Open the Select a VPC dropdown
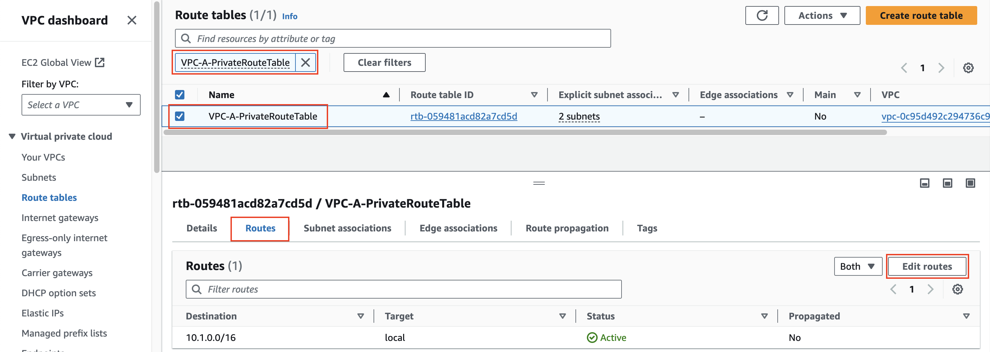 [x=81, y=105]
